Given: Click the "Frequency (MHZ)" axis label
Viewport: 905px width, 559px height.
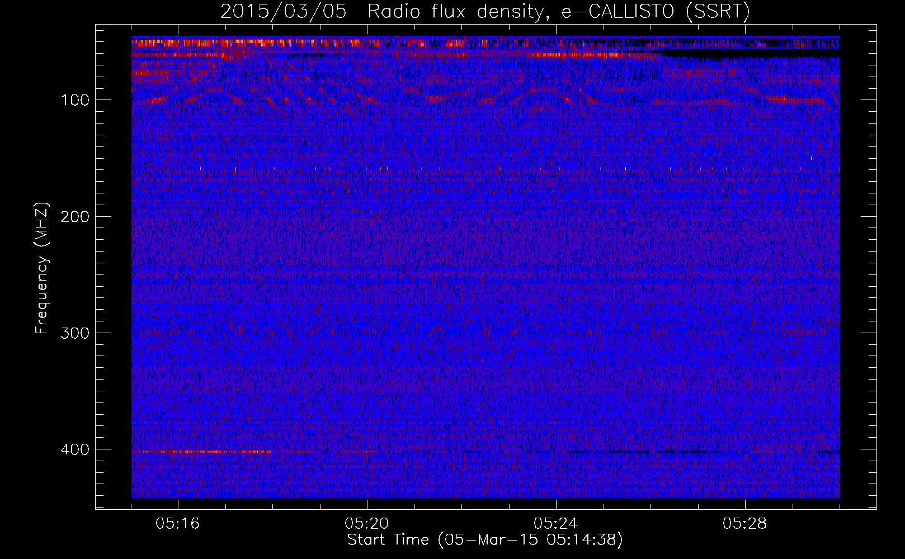Looking at the screenshot, I should 42,268.
